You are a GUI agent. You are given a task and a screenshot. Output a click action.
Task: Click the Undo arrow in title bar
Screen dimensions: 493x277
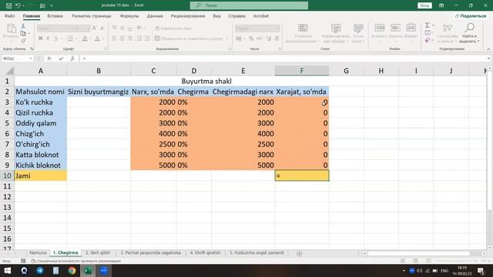point(18,5)
